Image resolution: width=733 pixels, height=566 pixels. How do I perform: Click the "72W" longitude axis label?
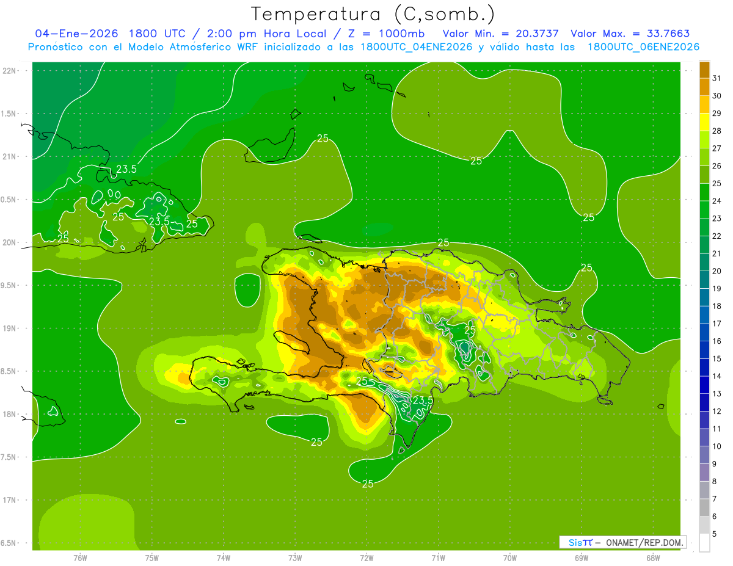(366, 558)
